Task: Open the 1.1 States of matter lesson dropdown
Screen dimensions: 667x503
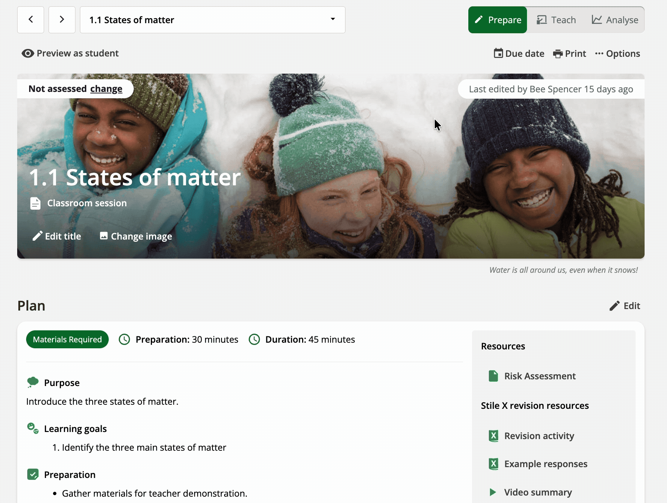Action: click(x=212, y=20)
